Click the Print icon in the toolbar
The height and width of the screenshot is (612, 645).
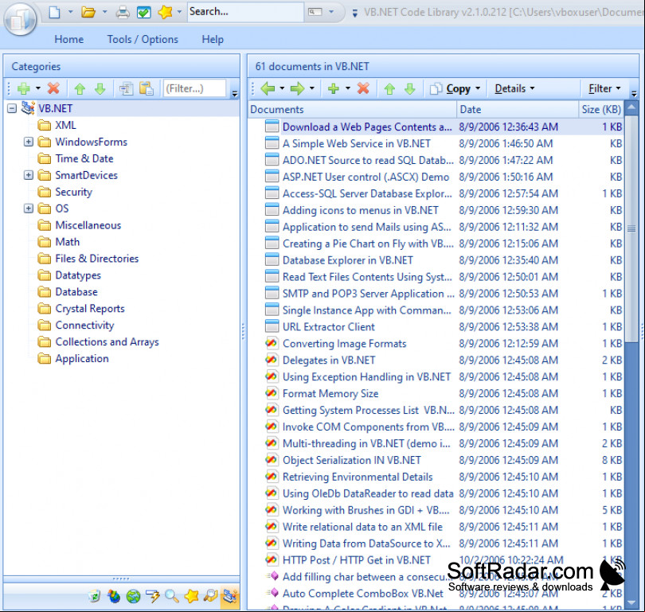click(x=123, y=12)
